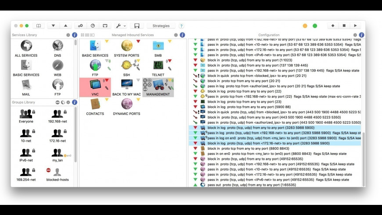
Task: Select the SMB service folder
Action: tap(158, 48)
